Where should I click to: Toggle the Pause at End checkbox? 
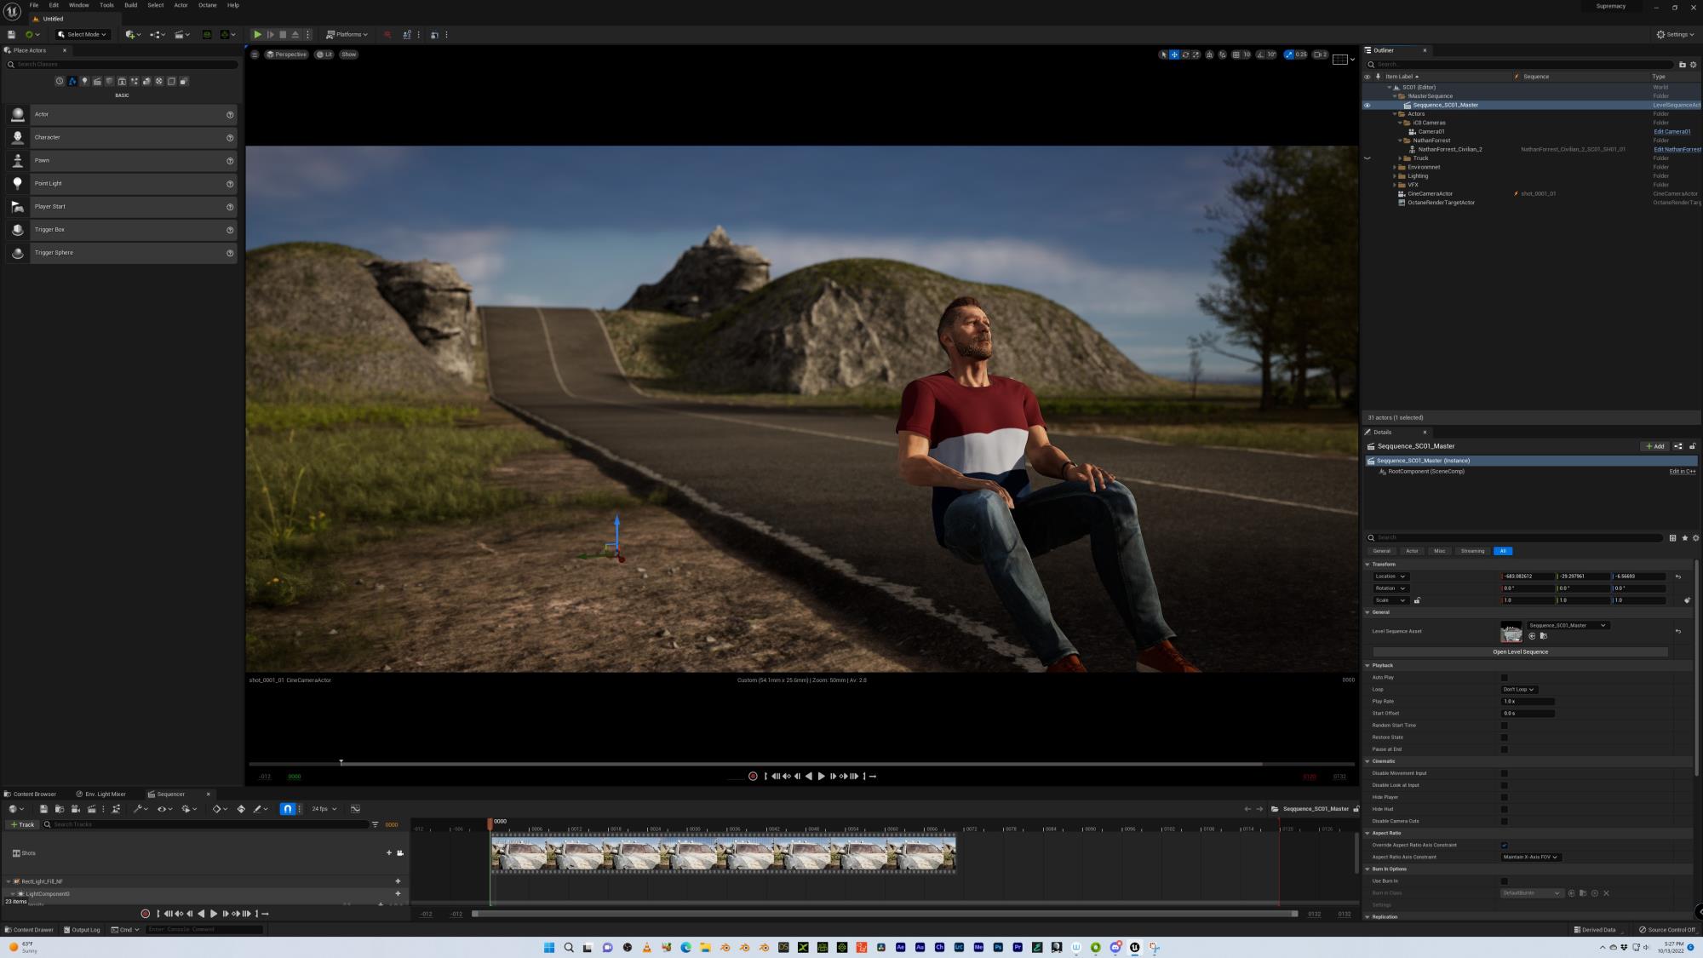coord(1504,749)
